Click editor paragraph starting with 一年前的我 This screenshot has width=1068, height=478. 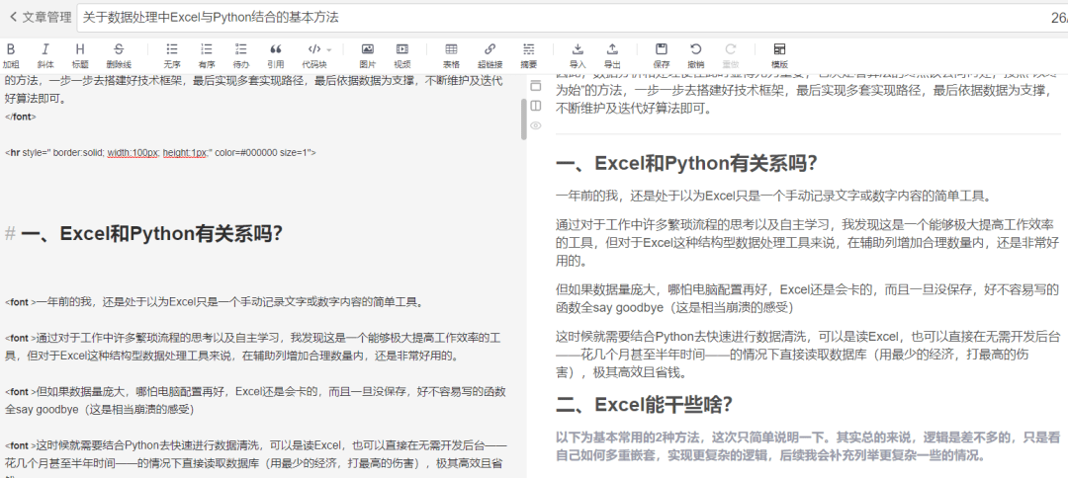(x=215, y=302)
